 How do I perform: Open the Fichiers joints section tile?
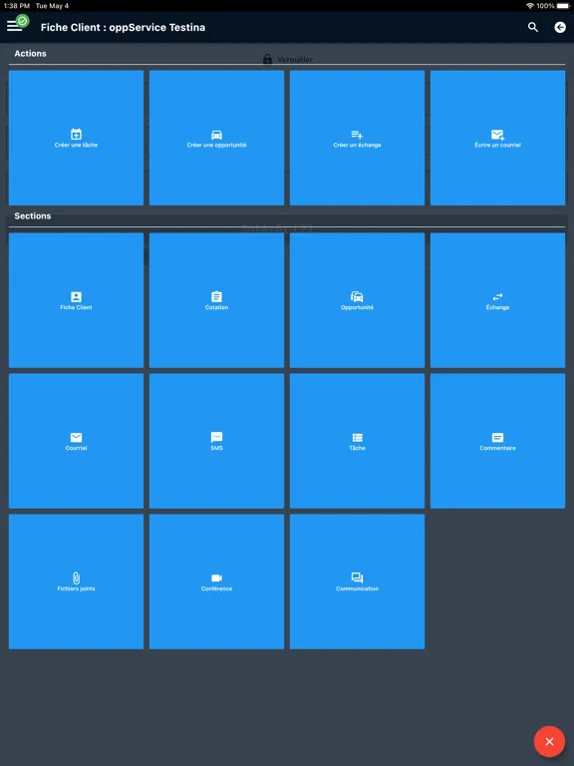(76, 581)
